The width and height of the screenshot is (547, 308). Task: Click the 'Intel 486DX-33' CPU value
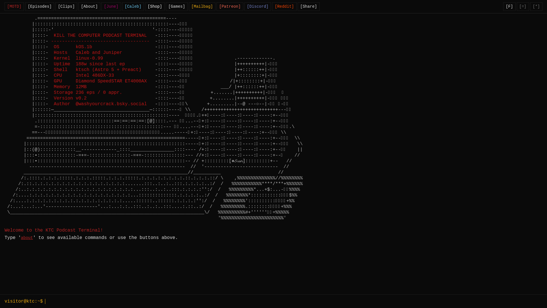click(95, 76)
